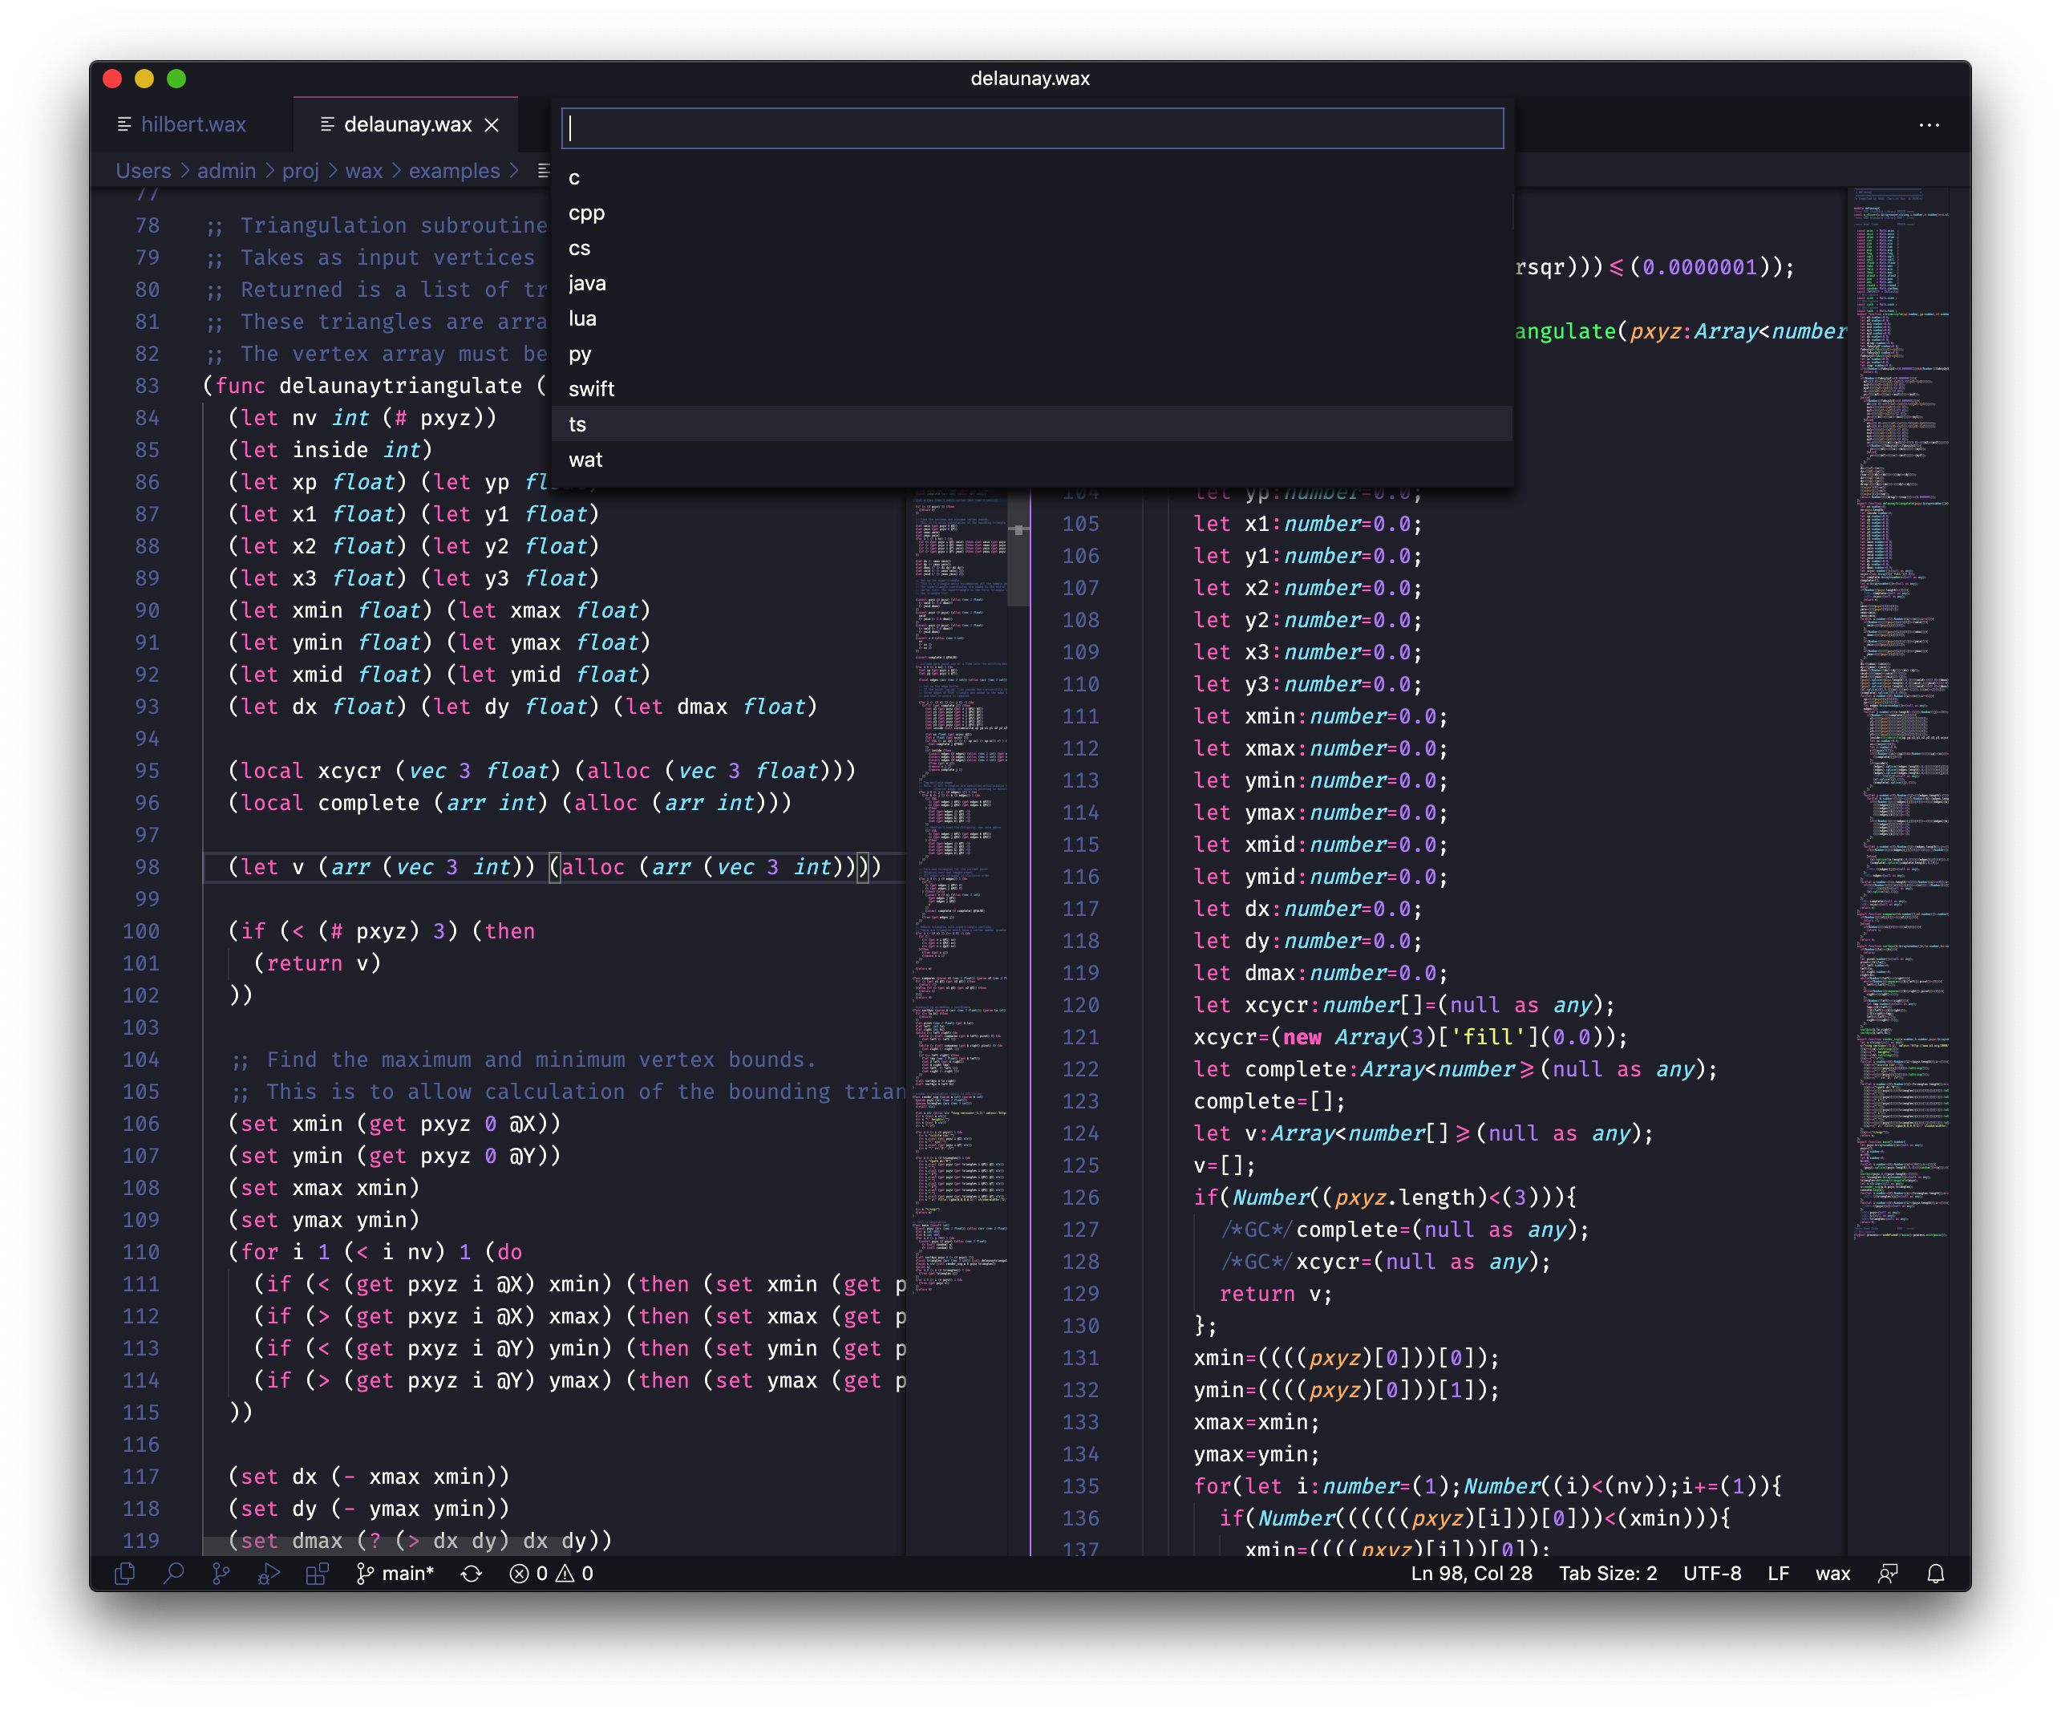Click the feedback person icon in status bar
2061x1710 pixels.
[1887, 1574]
